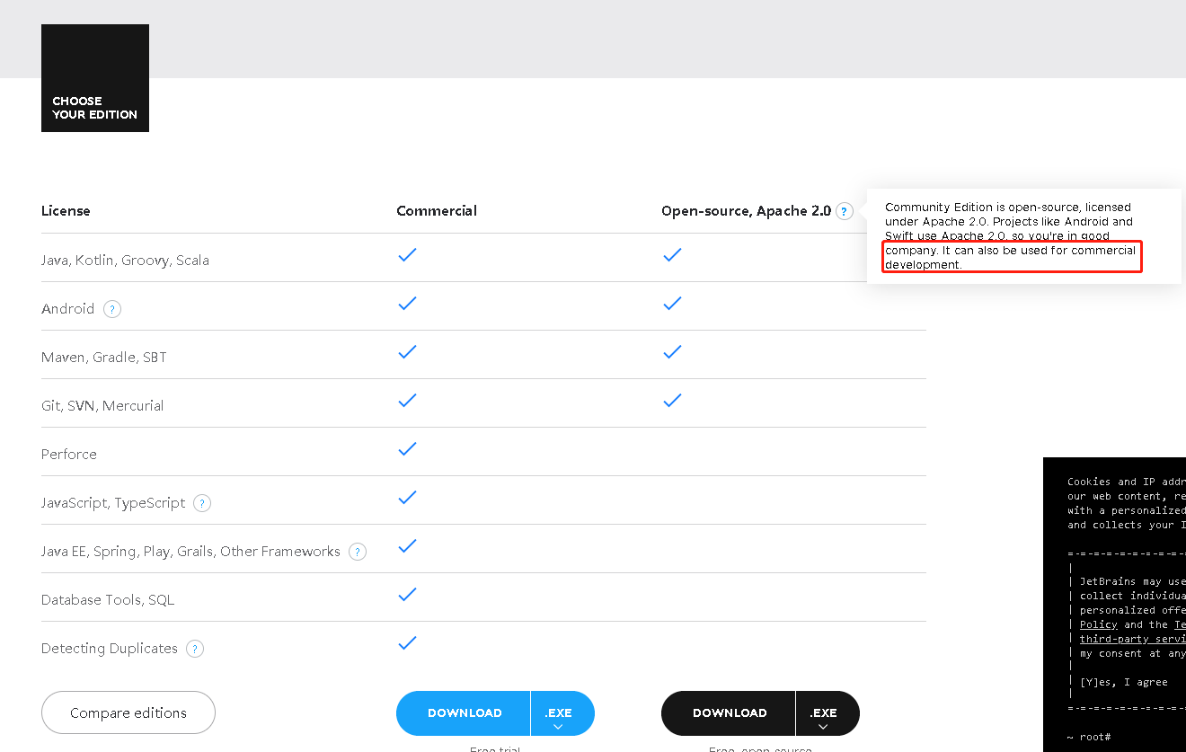Open help for Java EE, Spring frameworks row

[358, 552]
